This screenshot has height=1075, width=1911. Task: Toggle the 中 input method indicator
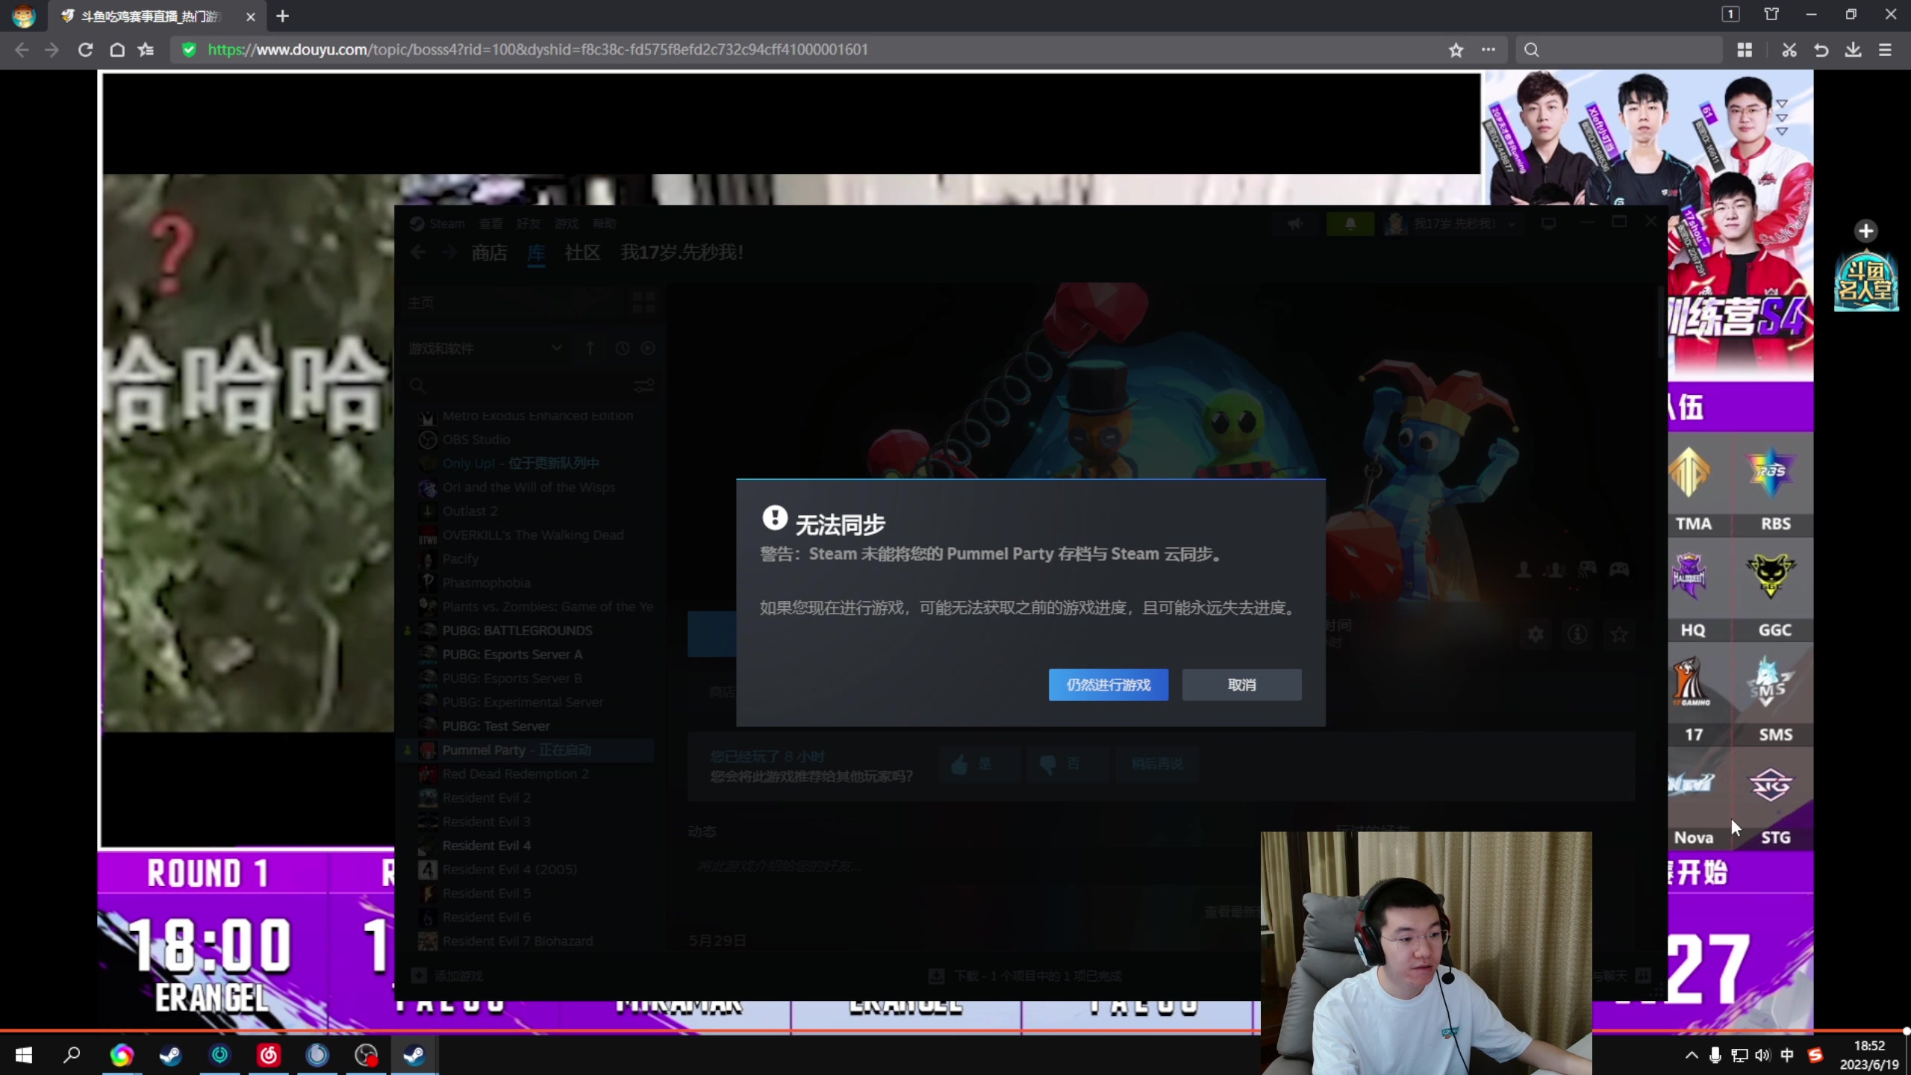click(1787, 1055)
